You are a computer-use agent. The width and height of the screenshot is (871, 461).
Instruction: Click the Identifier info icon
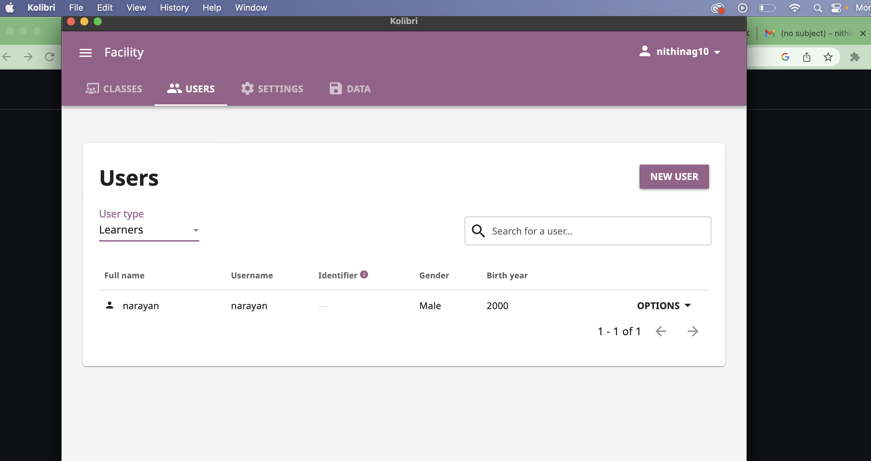[x=364, y=274]
